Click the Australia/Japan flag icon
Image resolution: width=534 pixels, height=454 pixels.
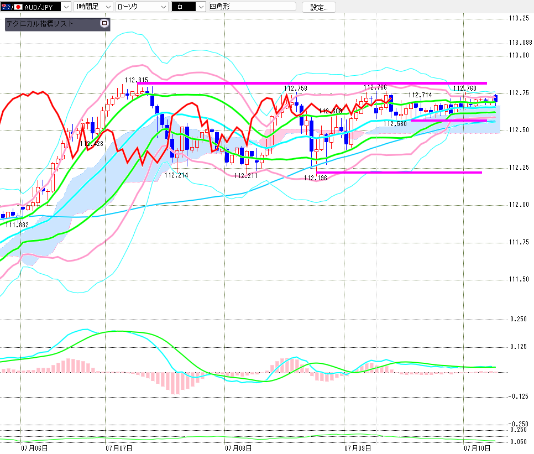pyautogui.click(x=11, y=7)
